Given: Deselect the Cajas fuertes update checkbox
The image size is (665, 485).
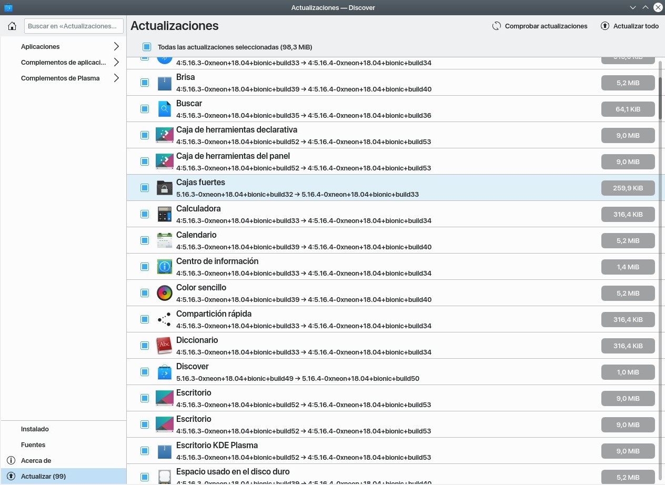Looking at the screenshot, I should (x=145, y=188).
